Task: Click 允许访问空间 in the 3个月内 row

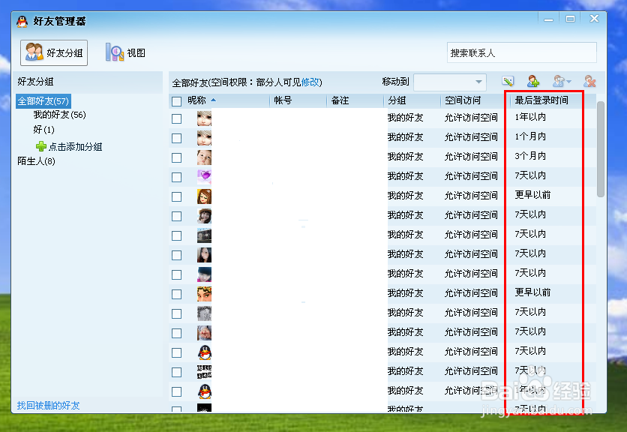Action: (x=471, y=157)
